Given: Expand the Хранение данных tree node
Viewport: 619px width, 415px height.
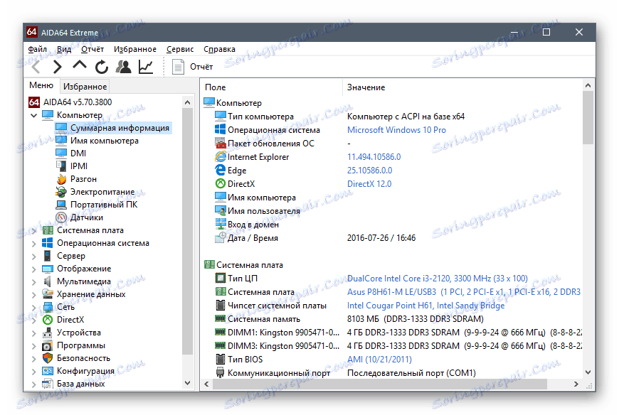Looking at the screenshot, I should [x=34, y=294].
